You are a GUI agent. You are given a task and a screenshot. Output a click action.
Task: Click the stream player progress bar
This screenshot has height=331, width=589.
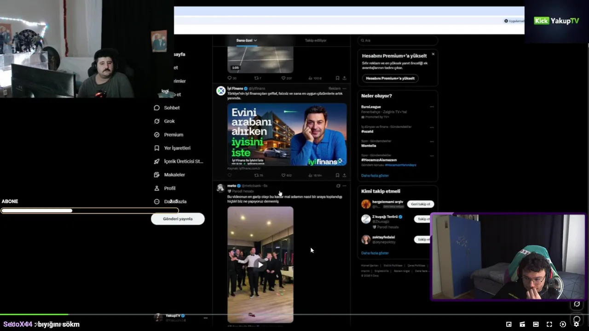click(294, 315)
